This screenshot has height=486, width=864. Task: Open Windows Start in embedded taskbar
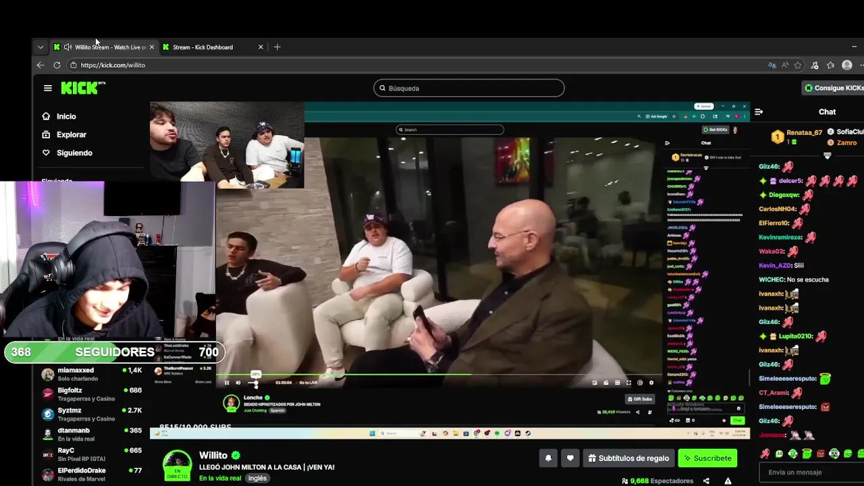pos(372,433)
